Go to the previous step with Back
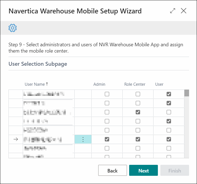This screenshot has width=197, height=184. (x=112, y=170)
